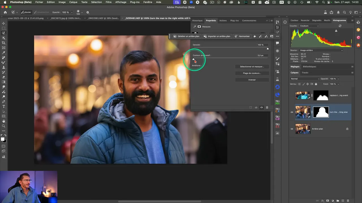Click the Densité slider handle
The width and height of the screenshot is (362, 203).
(x=268, y=48)
